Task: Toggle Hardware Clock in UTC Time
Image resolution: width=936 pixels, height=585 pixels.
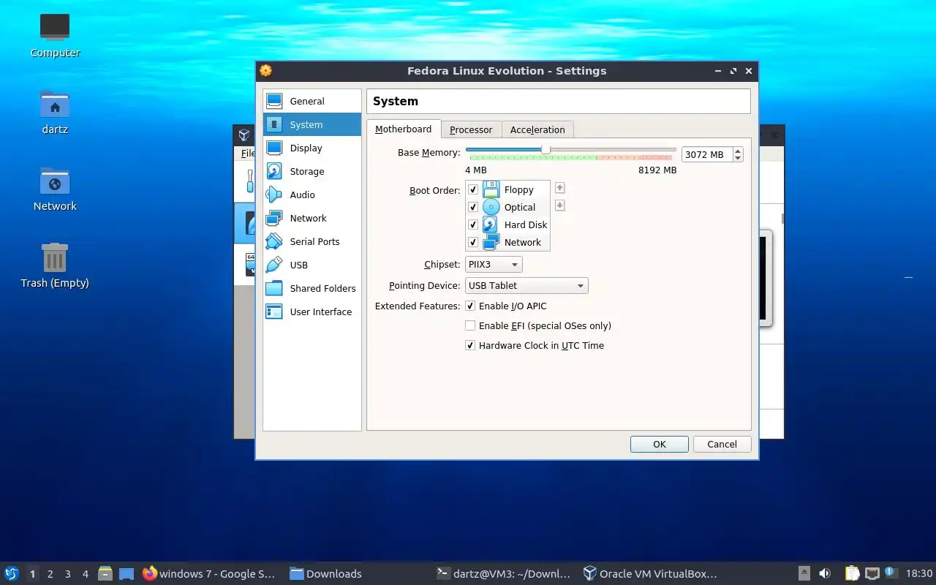Action: [x=470, y=345]
